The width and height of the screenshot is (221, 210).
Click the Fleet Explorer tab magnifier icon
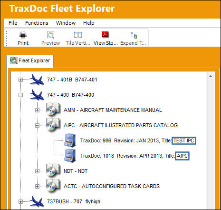[x=14, y=60]
